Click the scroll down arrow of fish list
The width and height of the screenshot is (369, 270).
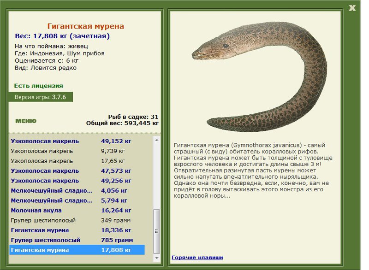[157, 258]
